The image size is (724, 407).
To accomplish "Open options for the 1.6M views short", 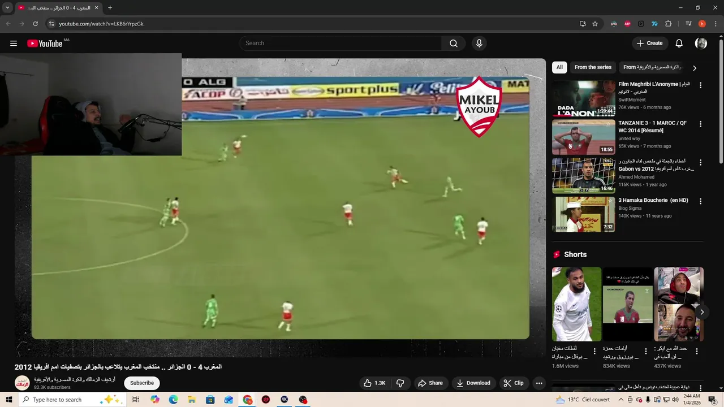I will (x=594, y=351).
